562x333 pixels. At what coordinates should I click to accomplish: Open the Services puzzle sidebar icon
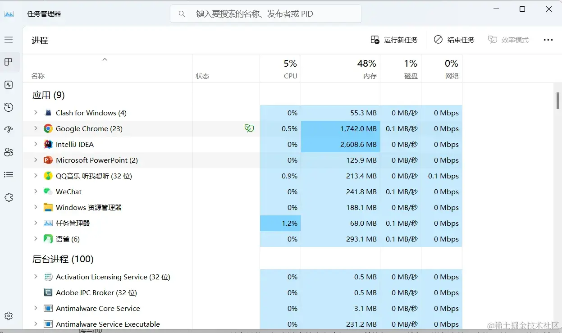(x=9, y=197)
